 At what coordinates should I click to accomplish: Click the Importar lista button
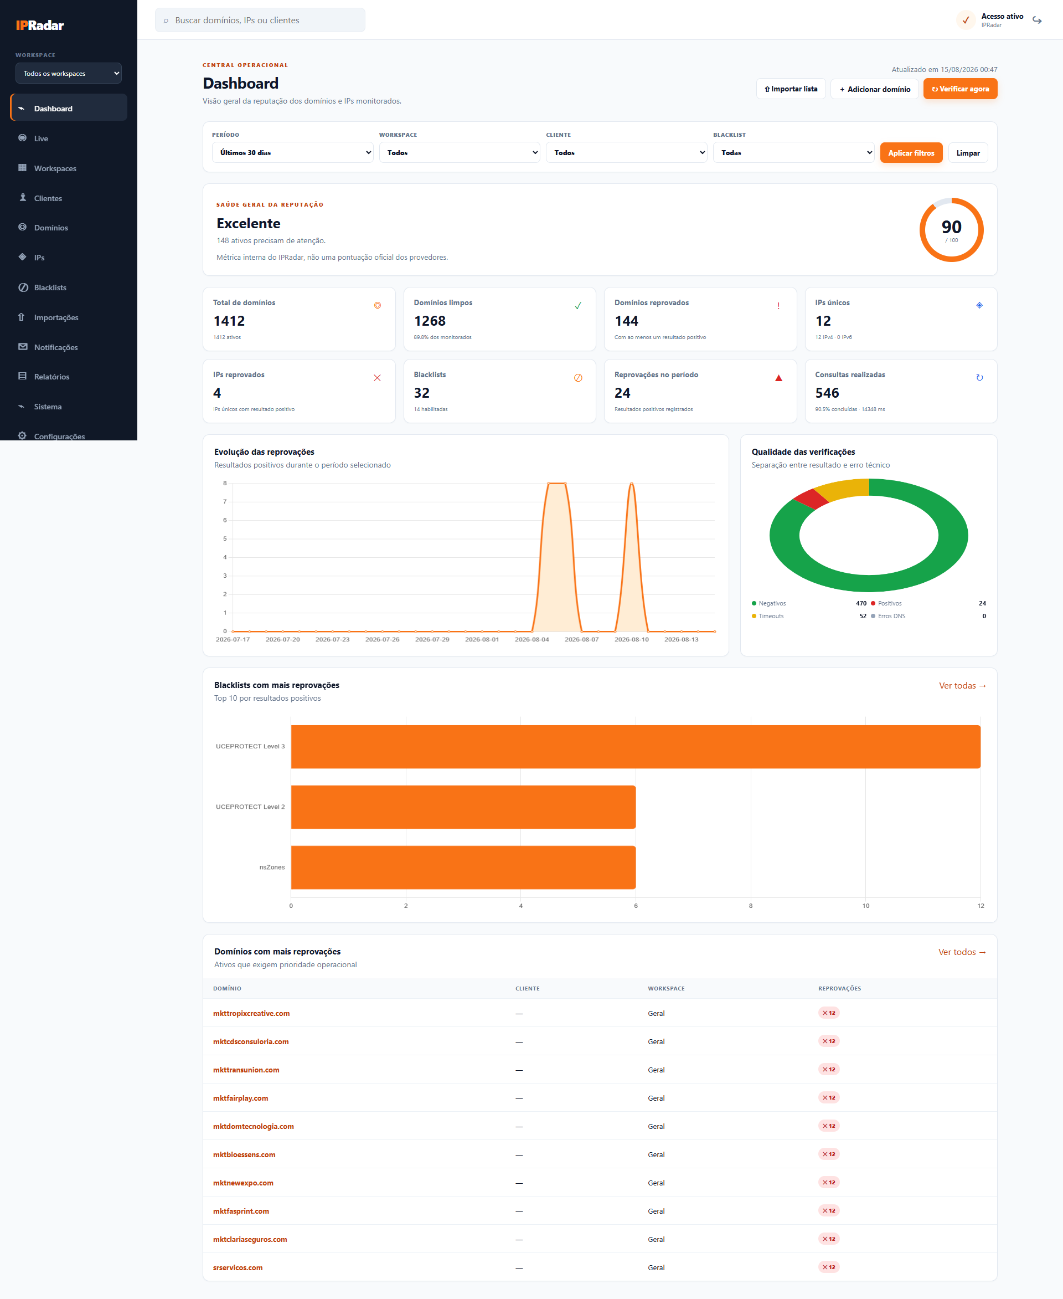[x=791, y=89]
